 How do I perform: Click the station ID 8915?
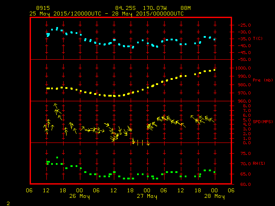tap(43, 8)
